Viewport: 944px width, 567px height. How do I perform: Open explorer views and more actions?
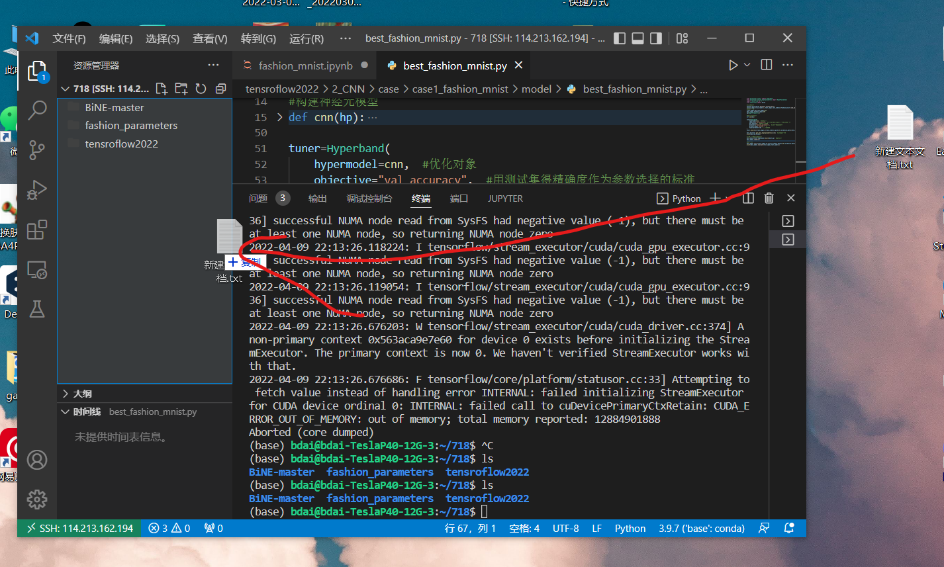click(x=213, y=65)
